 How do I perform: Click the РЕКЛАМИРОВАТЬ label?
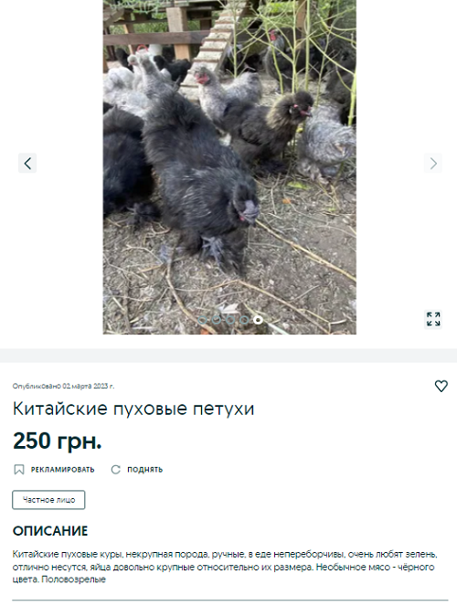[62, 470]
